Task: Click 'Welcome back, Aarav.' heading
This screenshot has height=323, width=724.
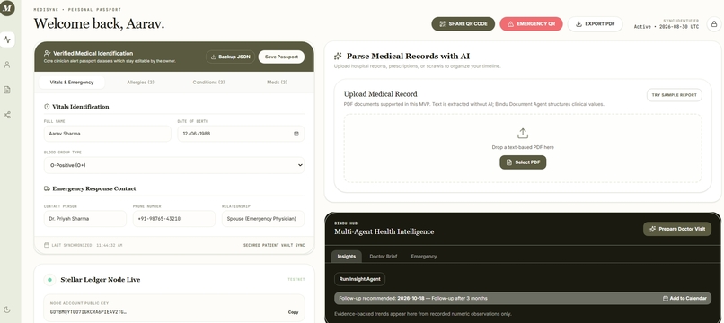Action: [x=99, y=23]
